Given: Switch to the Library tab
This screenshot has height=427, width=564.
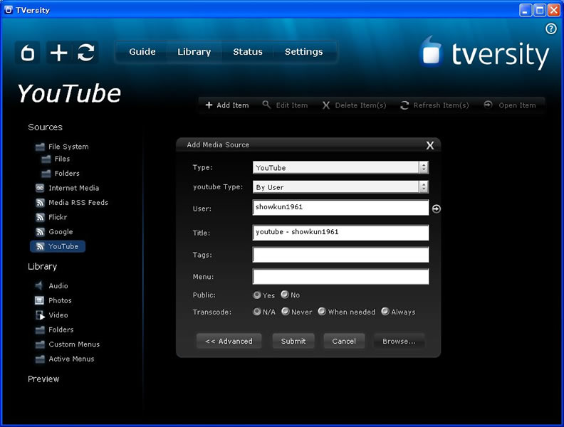Looking at the screenshot, I should [194, 52].
